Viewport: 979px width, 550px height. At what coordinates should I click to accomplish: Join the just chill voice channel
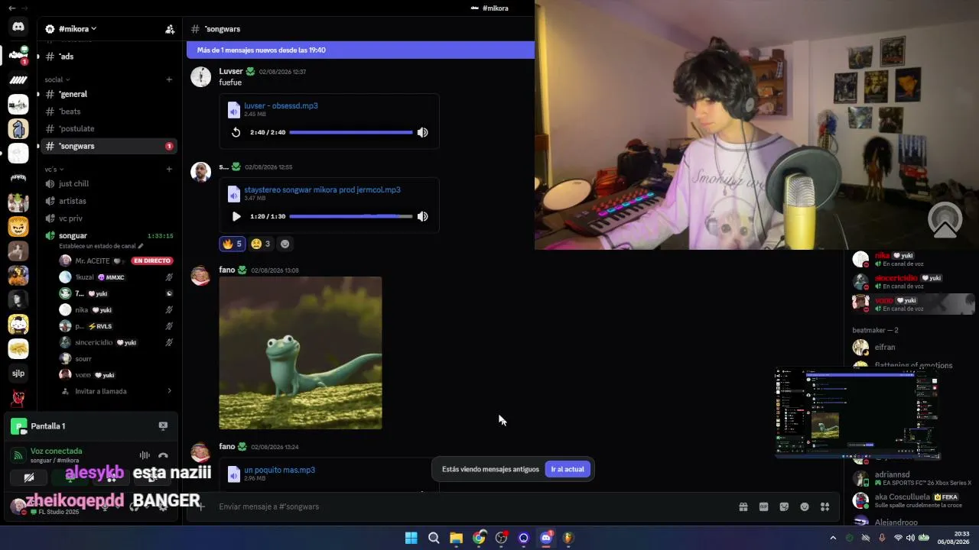point(110,183)
